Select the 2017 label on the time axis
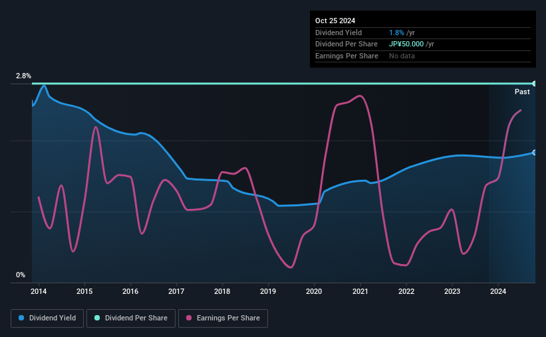Viewport: 546px width, 337px height. click(x=176, y=291)
